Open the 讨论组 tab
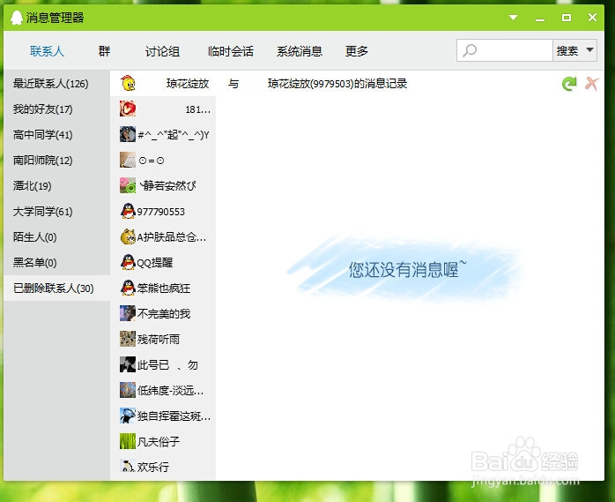This screenshot has width=615, height=502. click(162, 51)
